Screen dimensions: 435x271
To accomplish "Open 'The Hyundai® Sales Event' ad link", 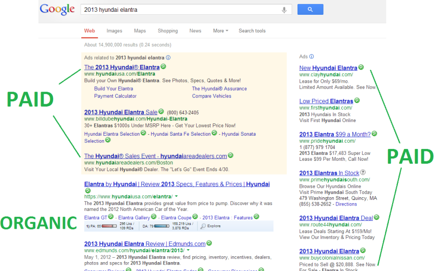I will pyautogui.click(x=155, y=156).
